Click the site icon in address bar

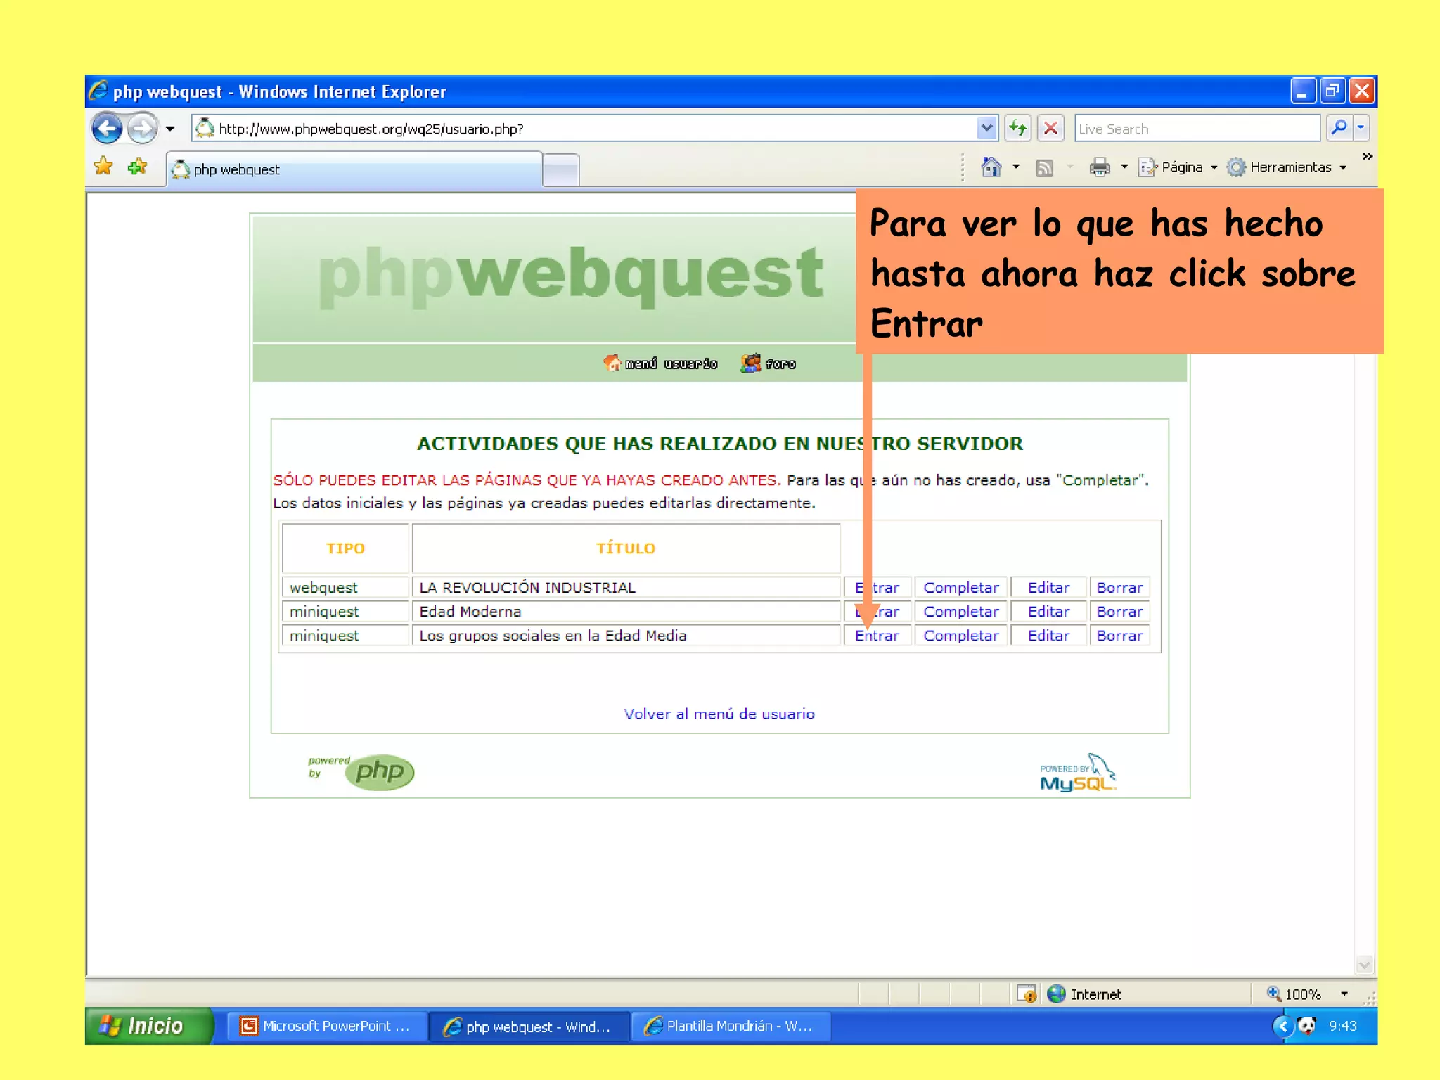point(205,129)
